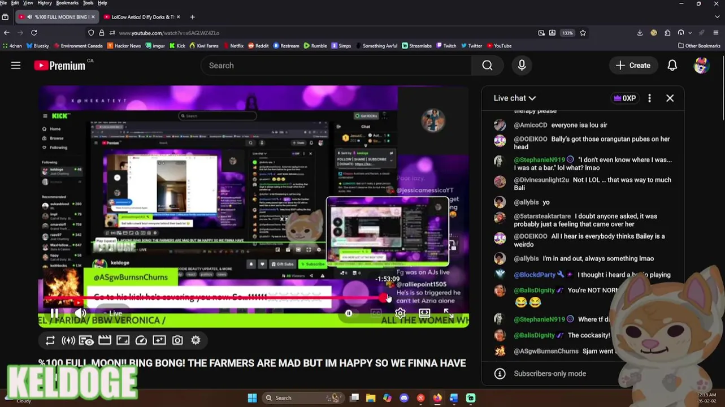Click @StephanieN919 username in chat

539,160
